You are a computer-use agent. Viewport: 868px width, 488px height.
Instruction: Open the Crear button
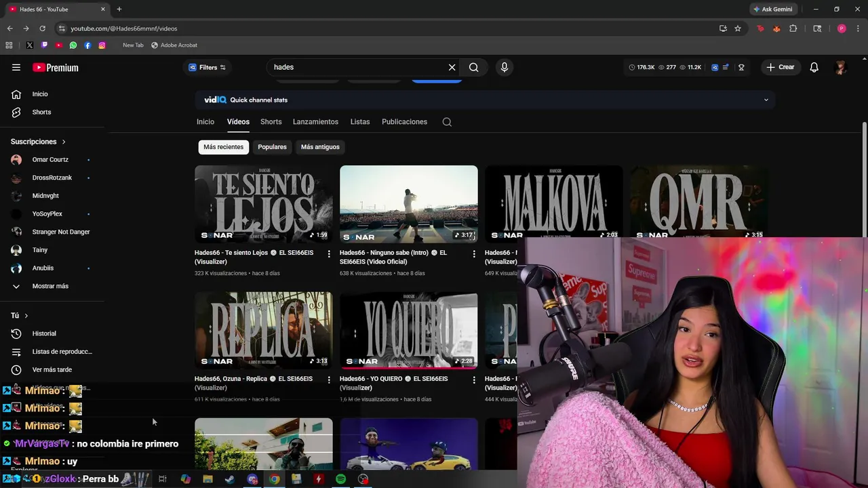[x=781, y=67]
